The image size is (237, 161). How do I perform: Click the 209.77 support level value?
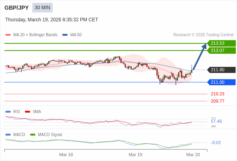pos(217,101)
